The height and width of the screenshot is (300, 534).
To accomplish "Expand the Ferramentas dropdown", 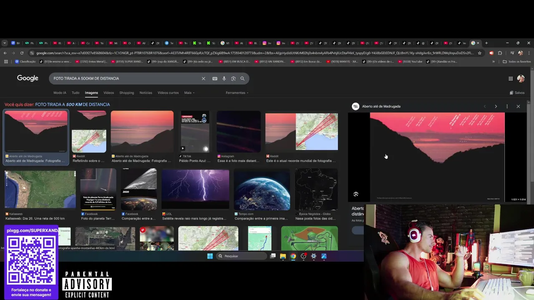I will coord(237,92).
